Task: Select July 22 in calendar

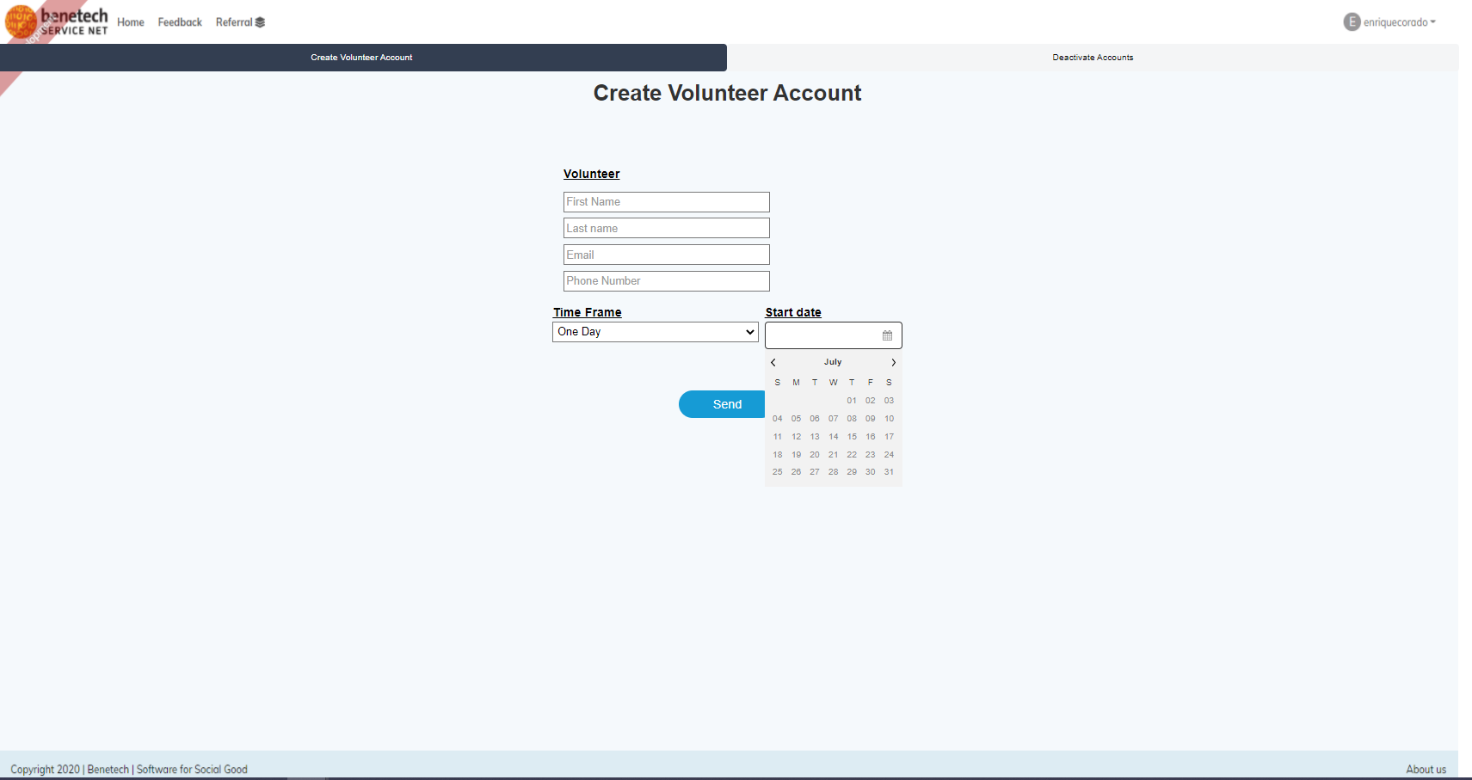Action: coord(852,455)
